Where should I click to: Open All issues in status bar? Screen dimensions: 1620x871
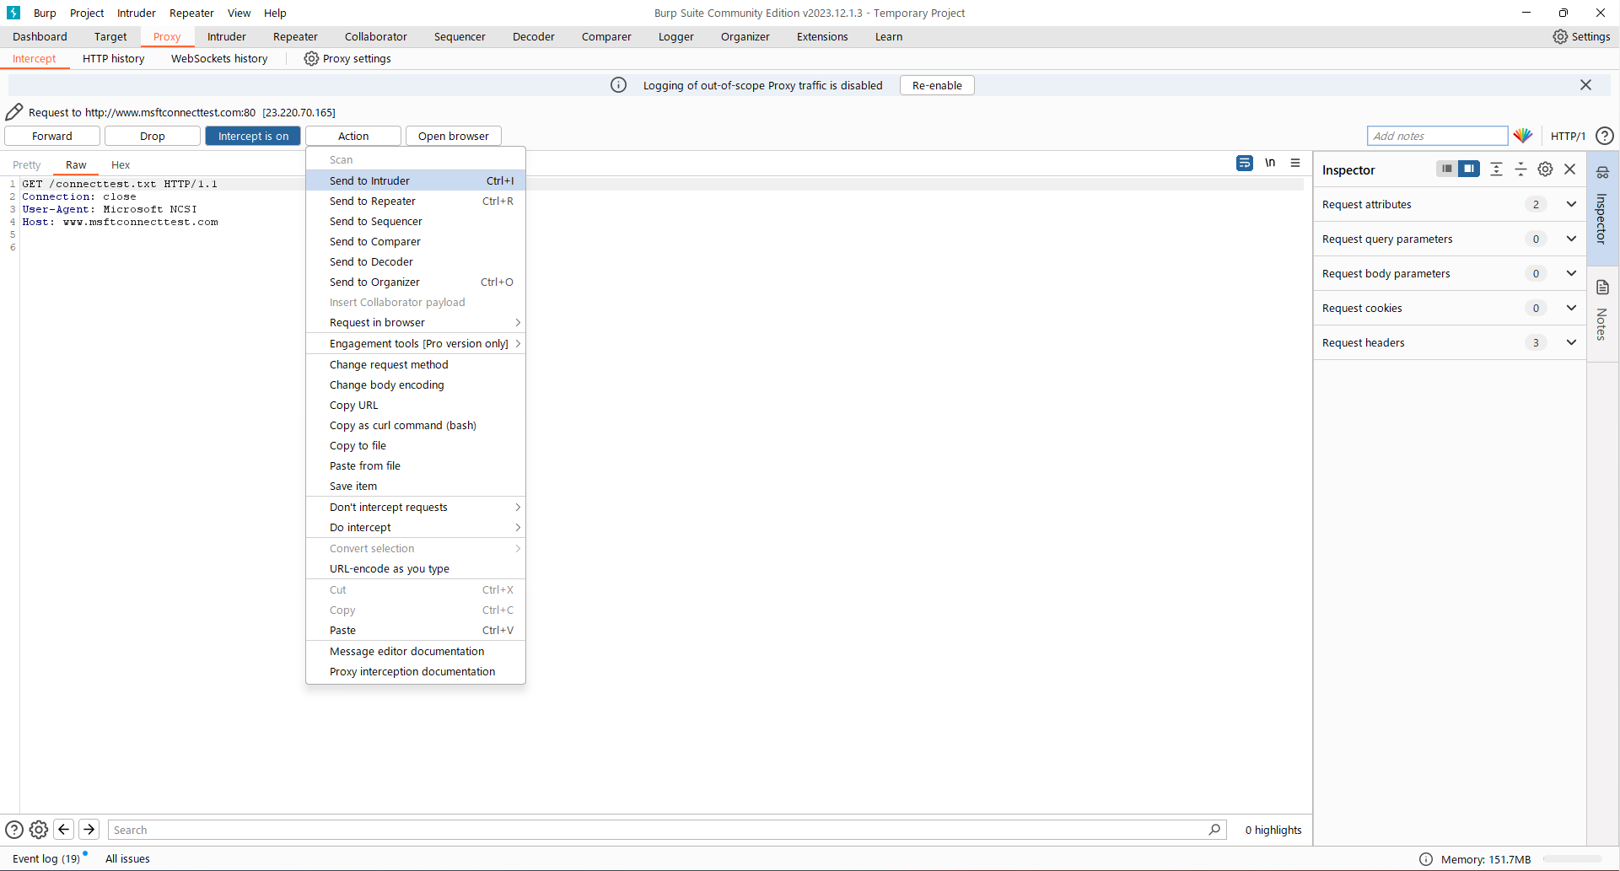[127, 858]
